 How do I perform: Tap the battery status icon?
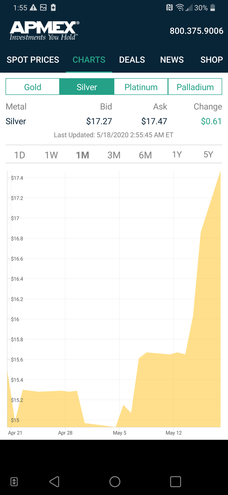click(213, 8)
